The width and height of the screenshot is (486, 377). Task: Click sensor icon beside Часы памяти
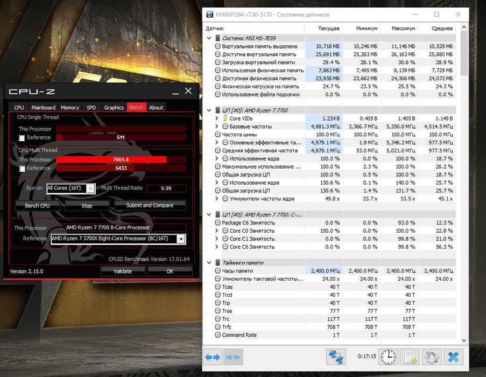218,271
